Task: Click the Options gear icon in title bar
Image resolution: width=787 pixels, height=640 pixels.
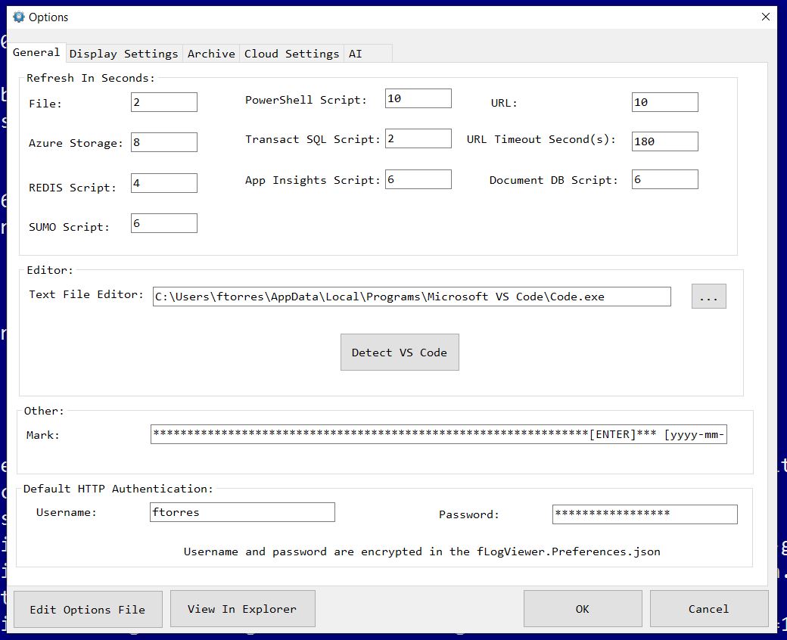Action: click(x=19, y=17)
